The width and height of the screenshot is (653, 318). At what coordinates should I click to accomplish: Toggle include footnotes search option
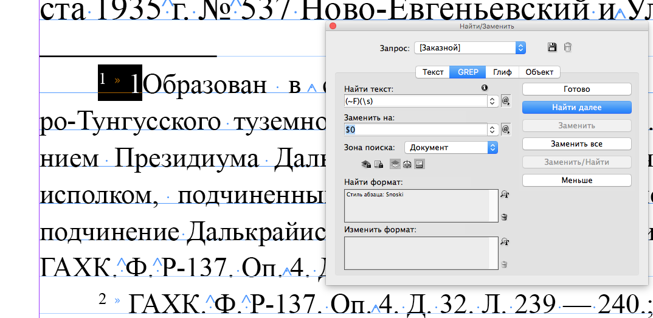click(x=420, y=164)
